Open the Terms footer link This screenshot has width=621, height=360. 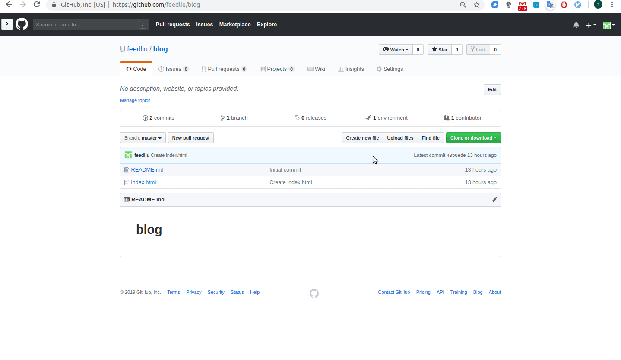point(174,293)
